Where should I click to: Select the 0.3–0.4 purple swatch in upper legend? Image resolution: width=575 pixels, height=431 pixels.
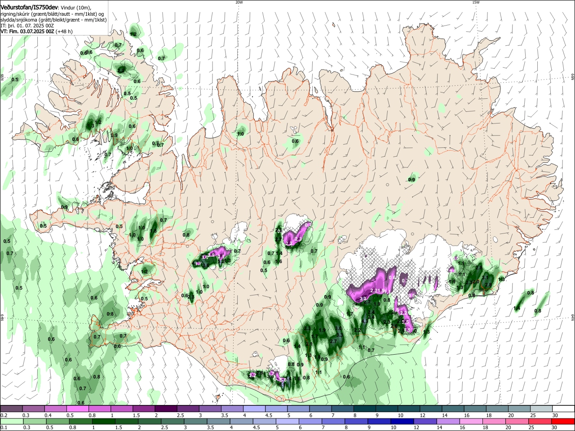pyautogui.click(x=33, y=409)
